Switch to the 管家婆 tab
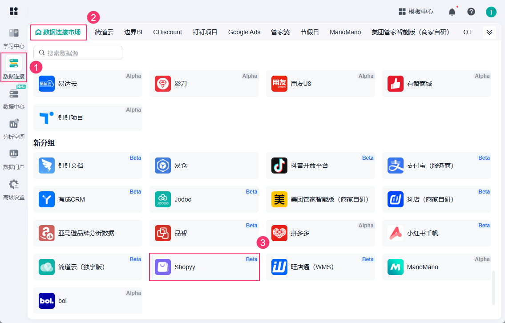Viewport: 505px width, 323px height. (x=280, y=32)
